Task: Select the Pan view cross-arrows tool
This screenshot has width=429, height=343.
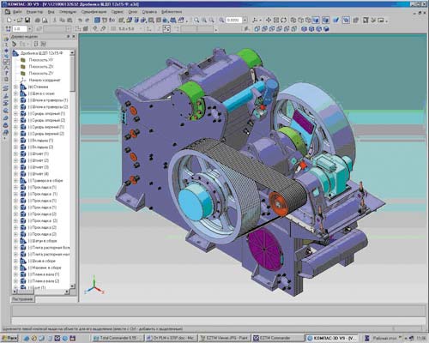Action: [269, 20]
